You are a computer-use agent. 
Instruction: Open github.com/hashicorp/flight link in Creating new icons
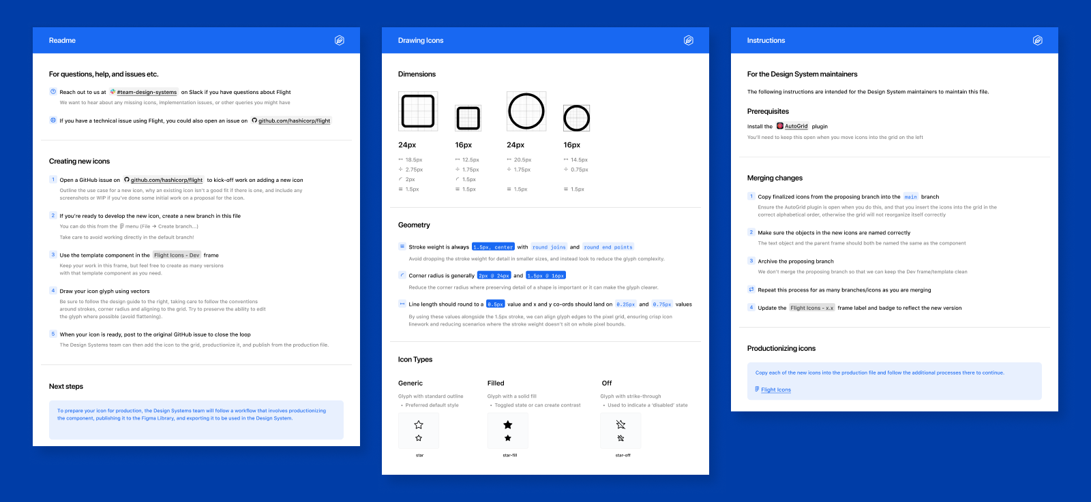(x=166, y=180)
